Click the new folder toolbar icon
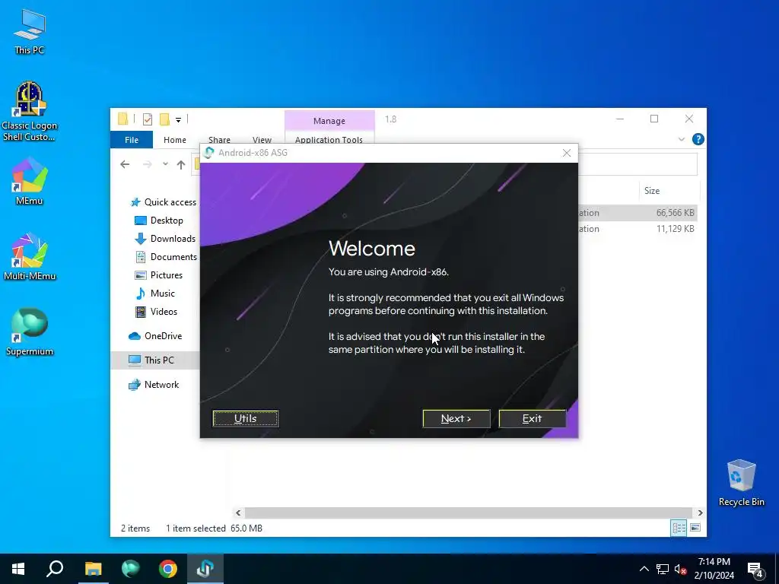Image resolution: width=779 pixels, height=584 pixels. (x=164, y=119)
